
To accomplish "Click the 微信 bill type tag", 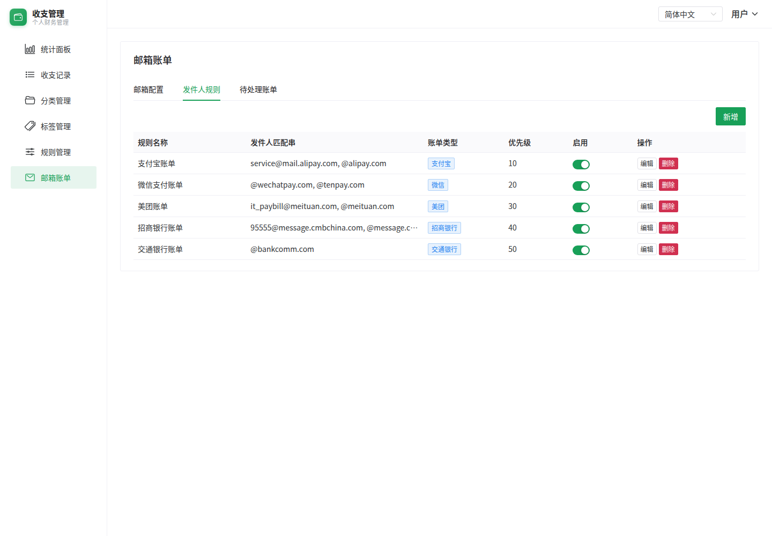I will pos(438,185).
